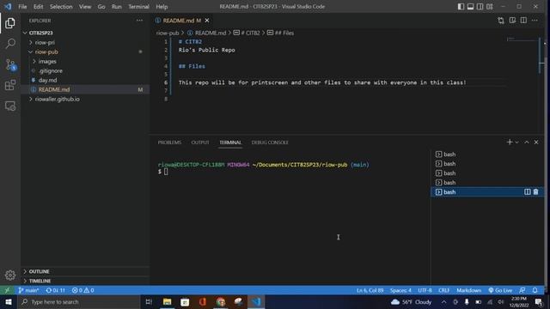The width and height of the screenshot is (550, 309).
Task: Open the Manage gear settings icon
Action: (10, 275)
